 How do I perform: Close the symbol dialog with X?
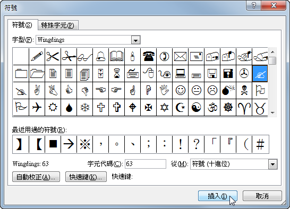tap(274, 5)
